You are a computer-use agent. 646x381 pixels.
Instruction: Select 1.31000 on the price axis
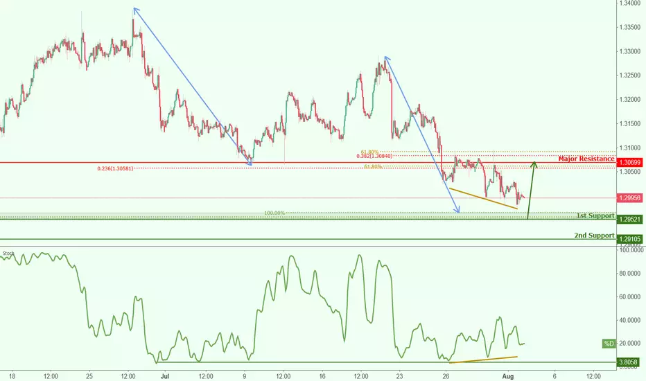pos(630,148)
